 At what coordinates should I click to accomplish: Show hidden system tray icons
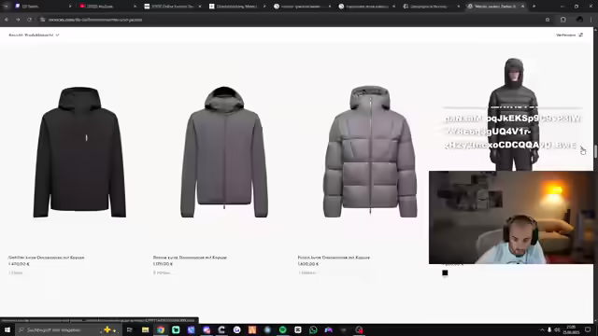542,329
